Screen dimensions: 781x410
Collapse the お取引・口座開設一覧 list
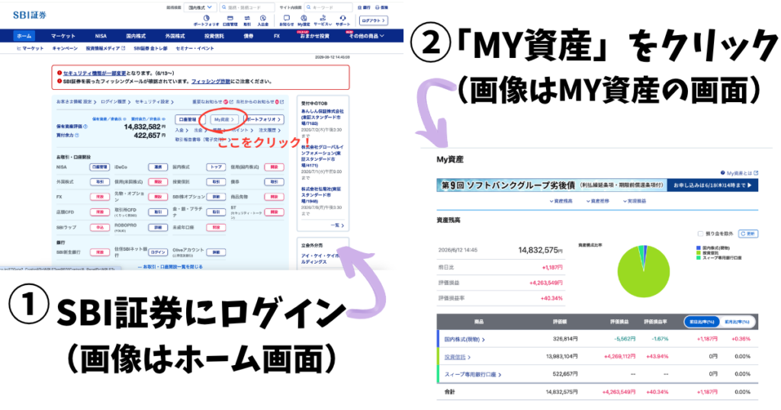[x=170, y=267]
